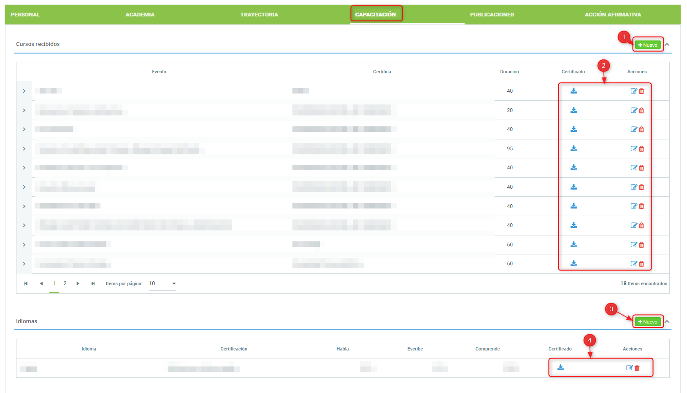
Task: Go to previous page of courses
Action: pyautogui.click(x=41, y=283)
